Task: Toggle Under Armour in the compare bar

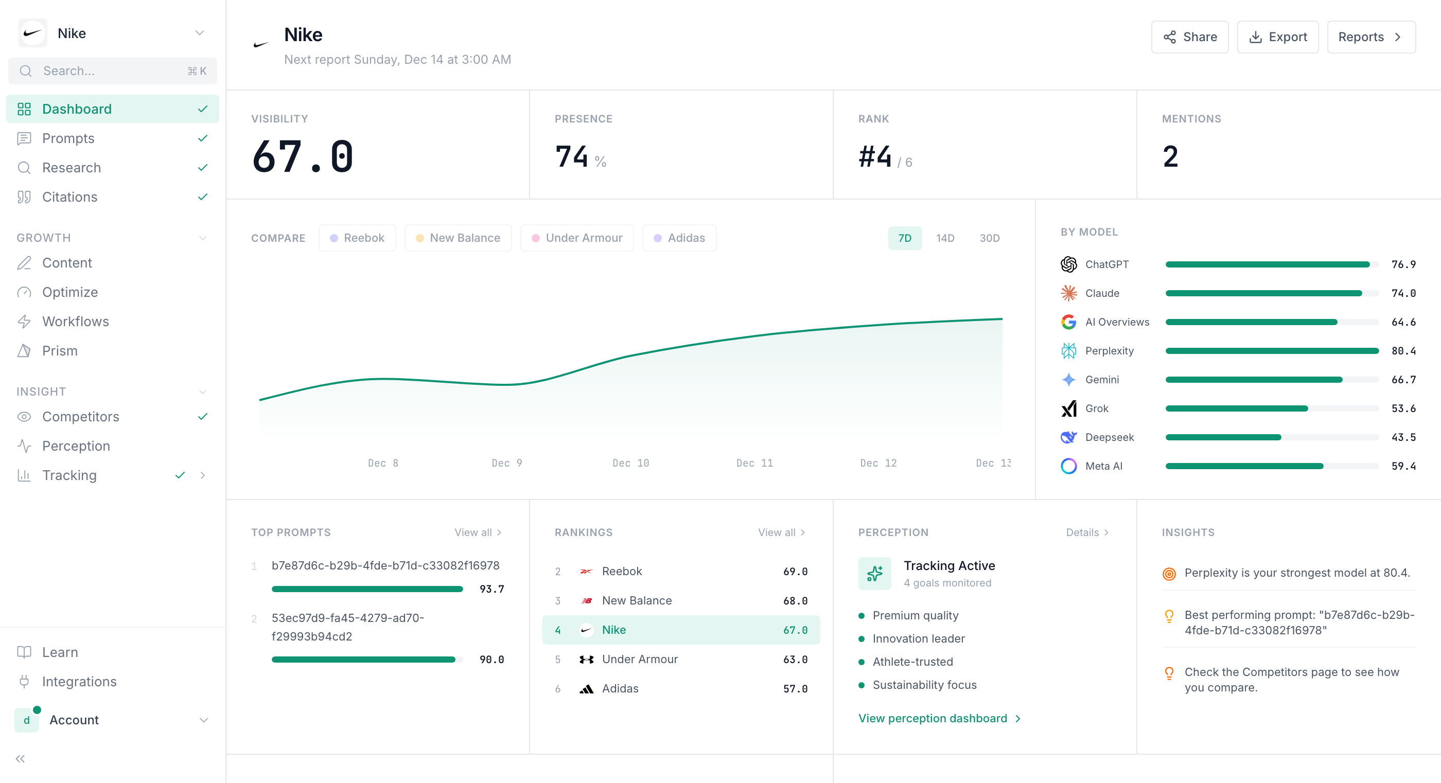Action: pyautogui.click(x=577, y=238)
